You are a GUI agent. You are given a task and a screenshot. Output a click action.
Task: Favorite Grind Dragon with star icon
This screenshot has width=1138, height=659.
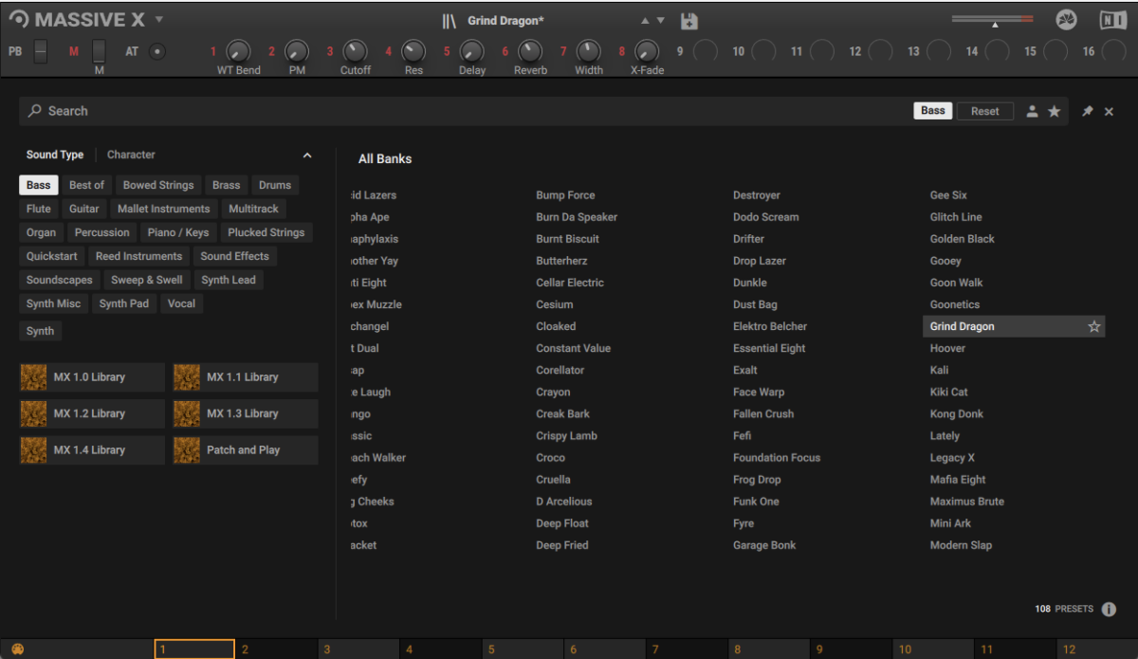point(1094,326)
